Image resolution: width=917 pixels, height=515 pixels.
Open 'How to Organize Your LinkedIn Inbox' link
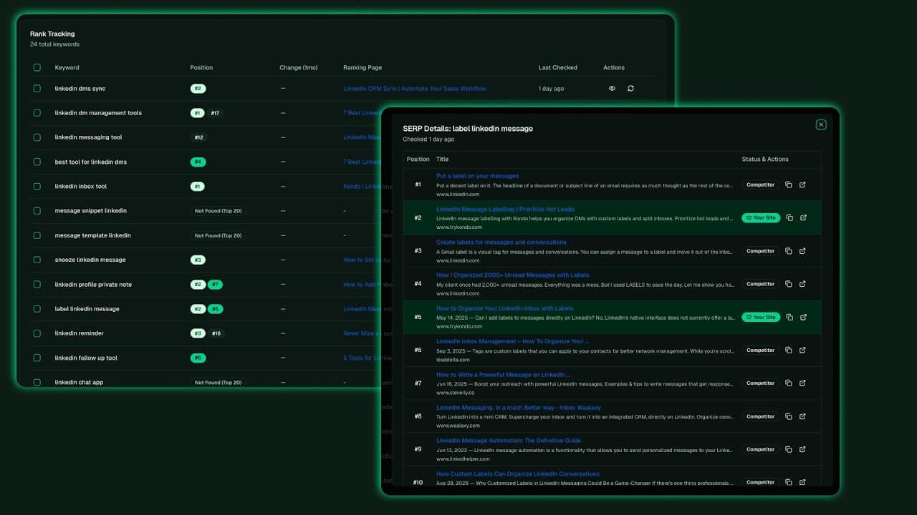pyautogui.click(x=505, y=308)
